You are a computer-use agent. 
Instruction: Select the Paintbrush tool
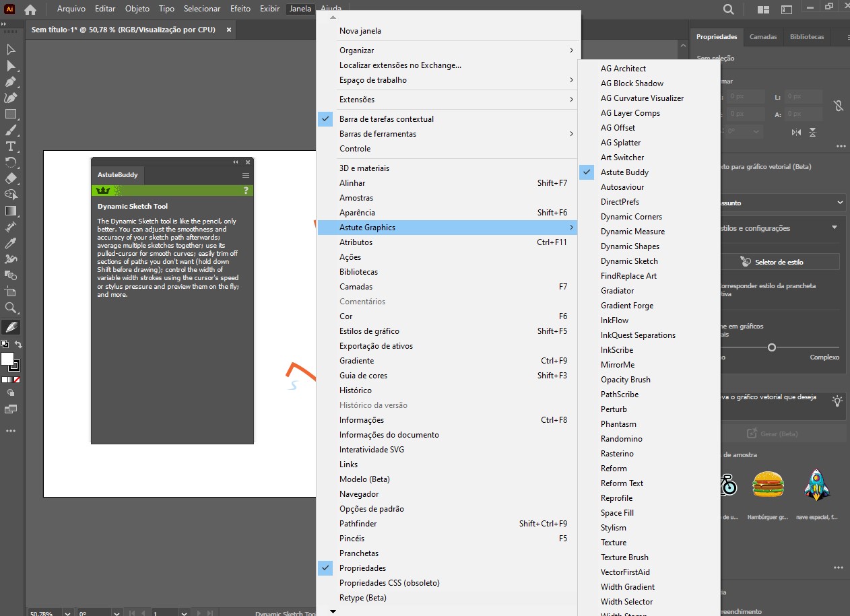tap(11, 130)
